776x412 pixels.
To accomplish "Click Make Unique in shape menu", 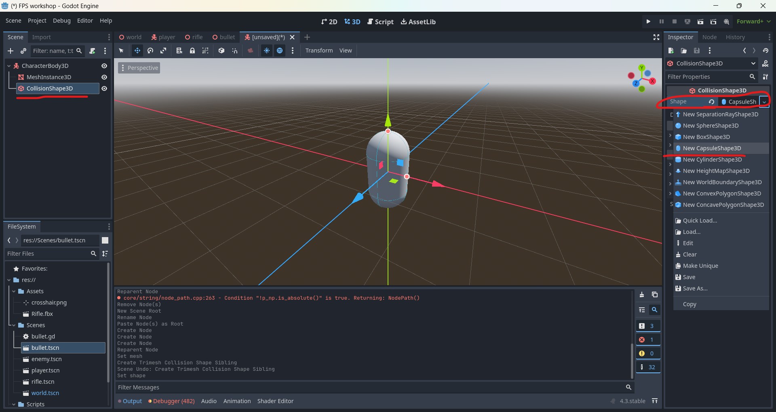I will tap(700, 266).
